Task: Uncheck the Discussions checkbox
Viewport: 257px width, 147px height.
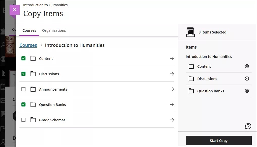Action: pos(23,73)
